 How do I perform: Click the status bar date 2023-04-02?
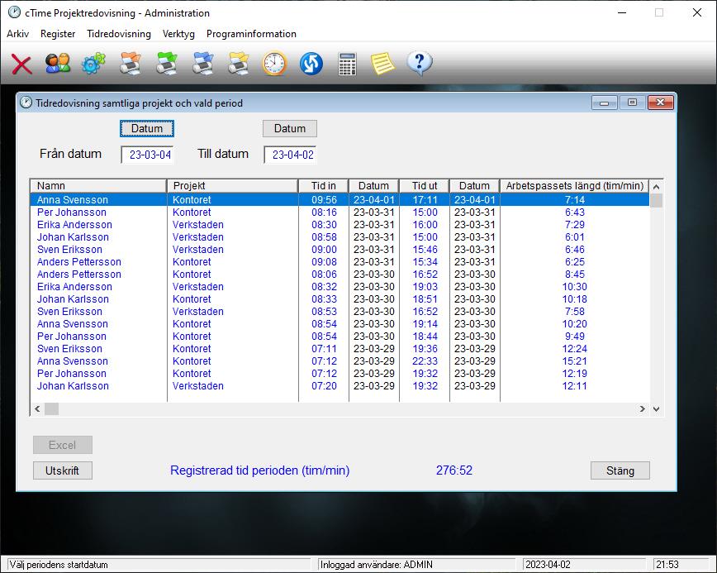pyautogui.click(x=548, y=565)
